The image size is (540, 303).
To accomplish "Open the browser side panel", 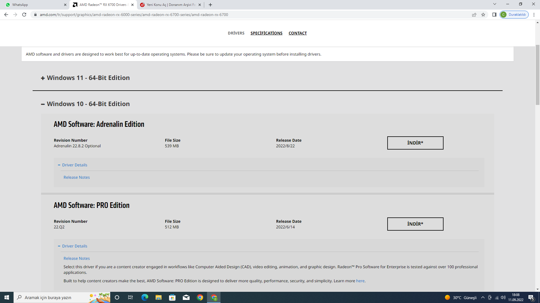I will coord(494,15).
